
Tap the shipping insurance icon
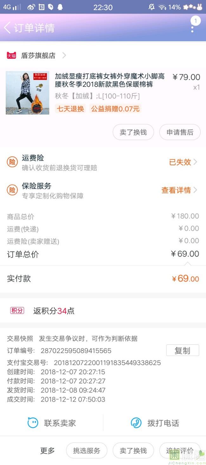12,162
